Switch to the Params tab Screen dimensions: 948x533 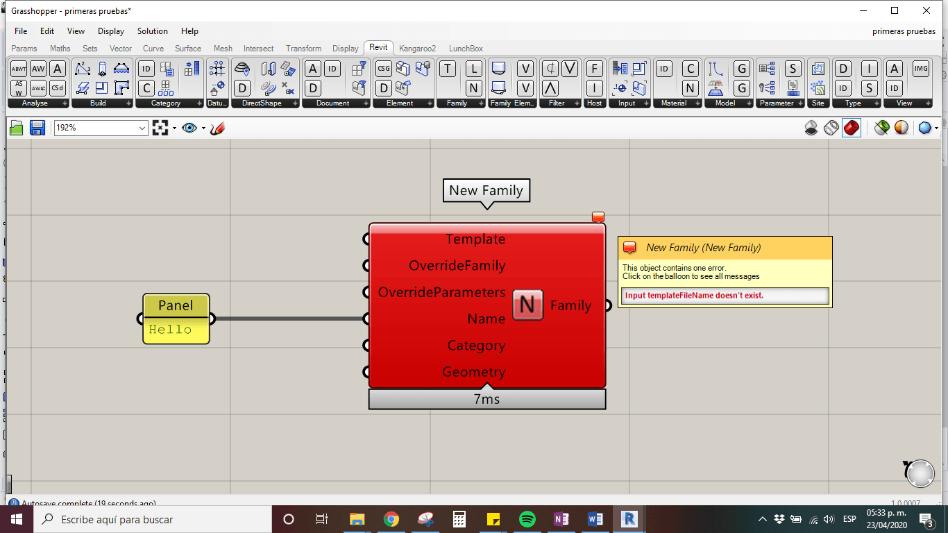(24, 49)
